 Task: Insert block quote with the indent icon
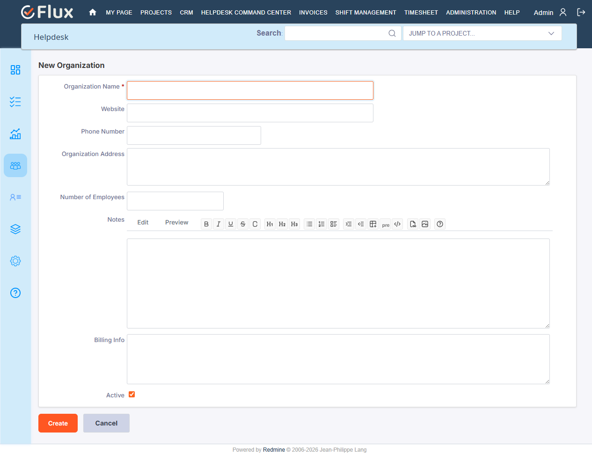pyautogui.click(x=349, y=224)
